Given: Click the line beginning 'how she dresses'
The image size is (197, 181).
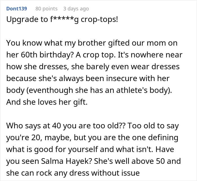Looking at the screenshot, I should click(93, 67).
